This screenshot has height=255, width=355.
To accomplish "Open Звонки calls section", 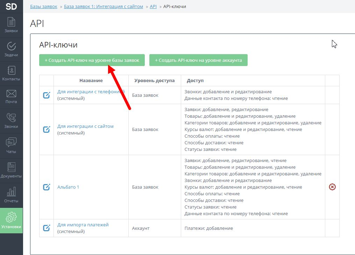I will tap(11, 121).
